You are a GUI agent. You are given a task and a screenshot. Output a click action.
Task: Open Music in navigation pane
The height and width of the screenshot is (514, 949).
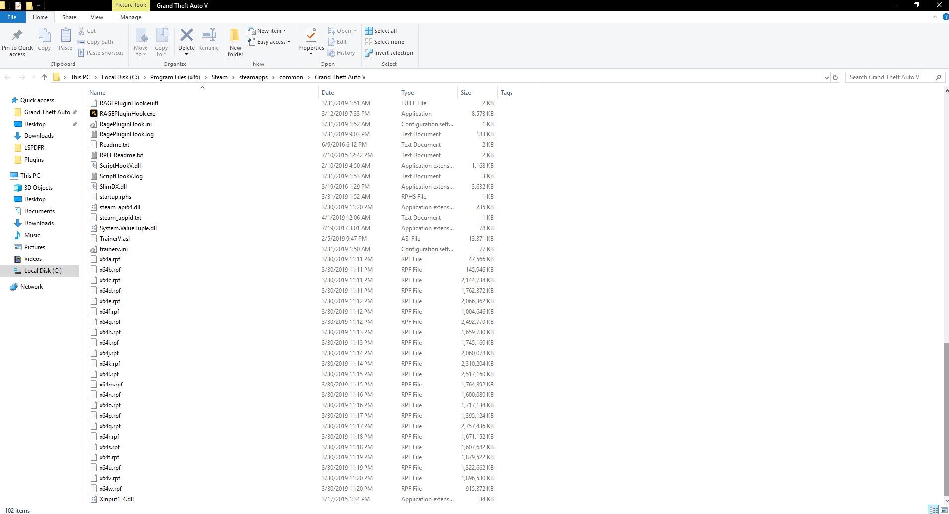32,235
